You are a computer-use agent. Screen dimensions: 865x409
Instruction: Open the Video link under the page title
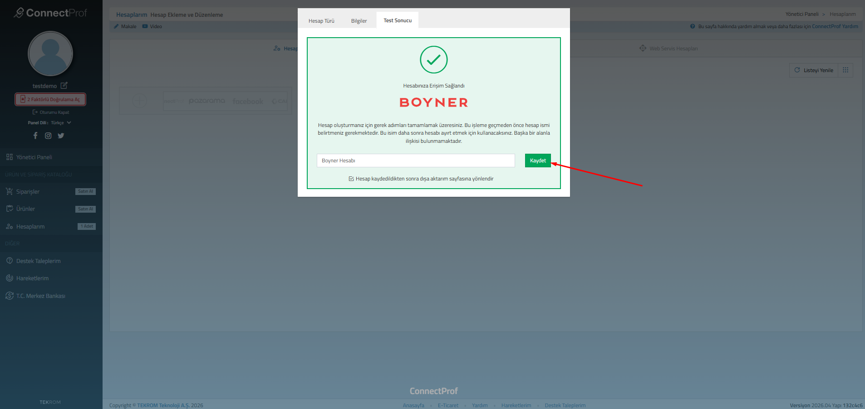coord(152,26)
